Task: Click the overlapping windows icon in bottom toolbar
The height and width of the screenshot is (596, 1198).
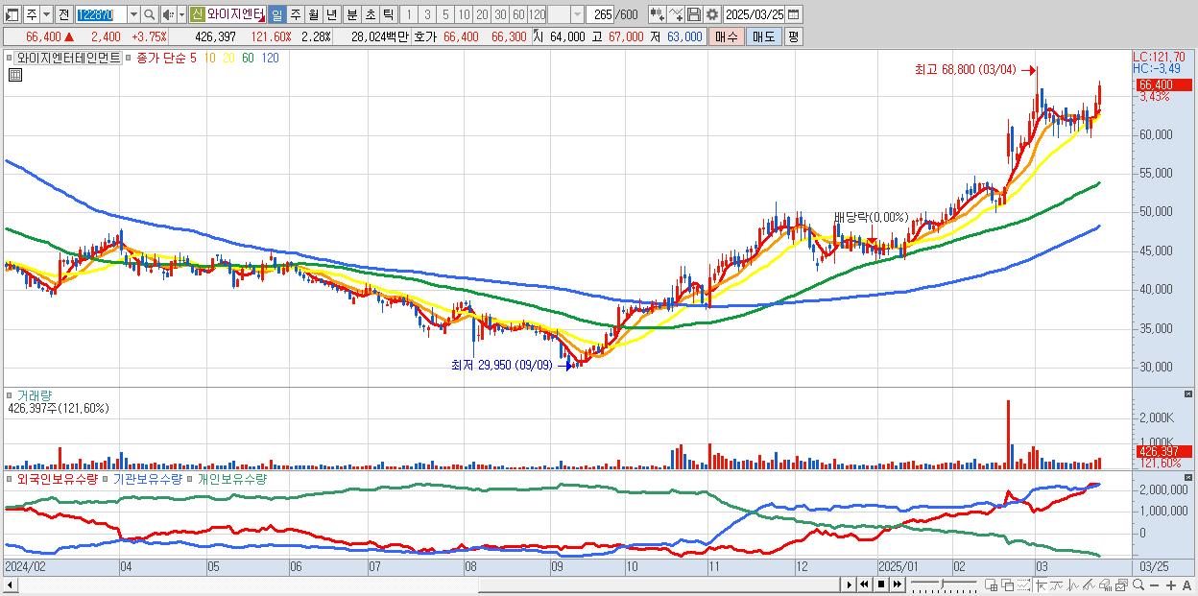Action: 1008,585
